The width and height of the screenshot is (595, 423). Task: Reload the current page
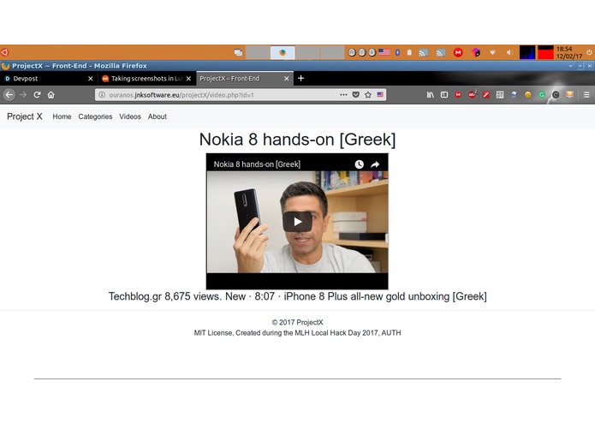pyautogui.click(x=37, y=94)
